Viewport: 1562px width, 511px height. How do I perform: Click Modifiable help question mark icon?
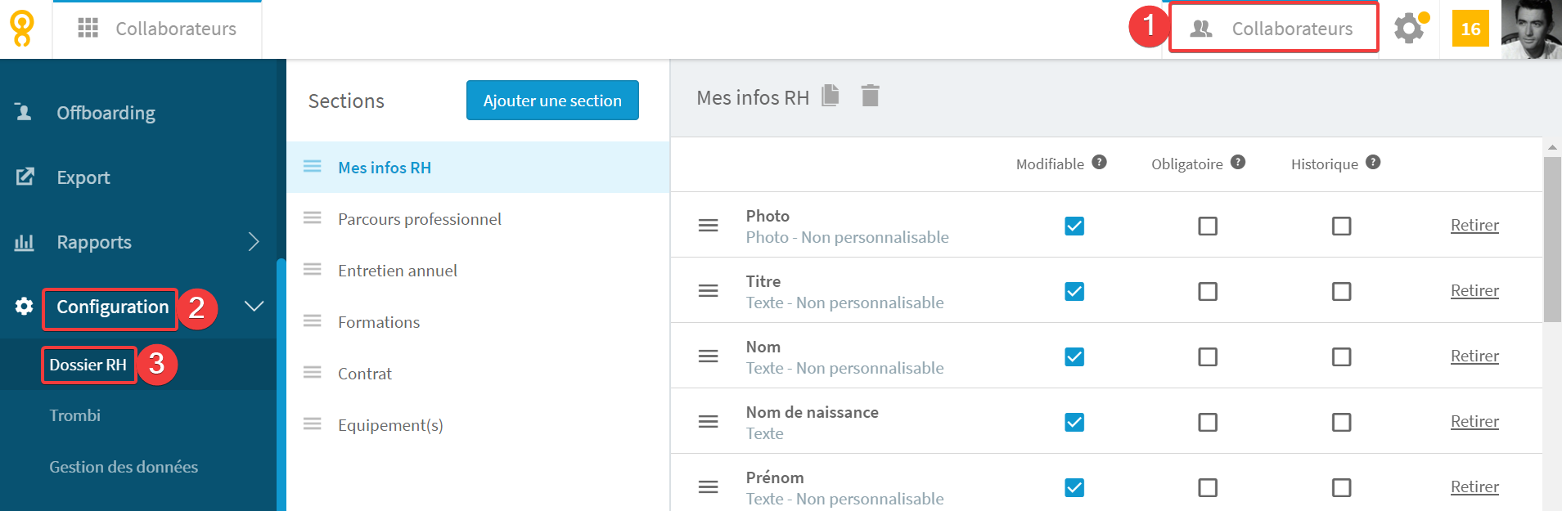tap(1100, 162)
